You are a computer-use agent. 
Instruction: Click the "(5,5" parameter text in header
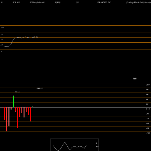pos(78,2)
